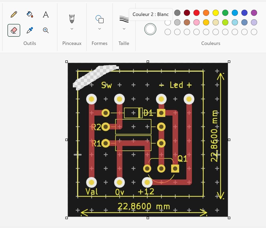Image resolution: width=266 pixels, height=228 pixels.
Task: Open the Taille dropdown chevron
Action: point(124,29)
